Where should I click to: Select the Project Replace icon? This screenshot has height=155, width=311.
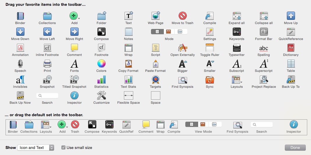pos(264,80)
